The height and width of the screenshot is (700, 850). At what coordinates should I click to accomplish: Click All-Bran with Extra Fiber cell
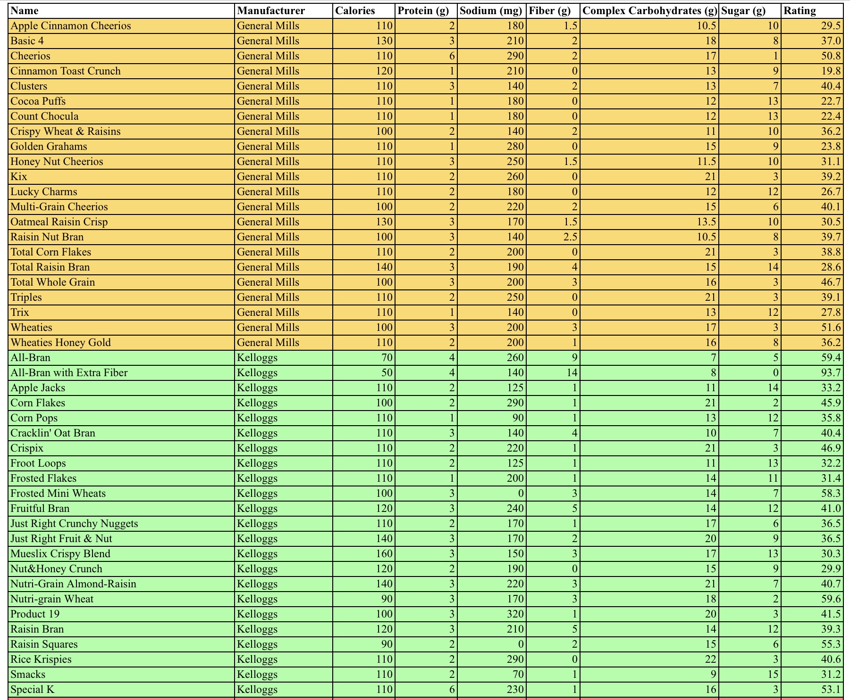[x=121, y=373]
